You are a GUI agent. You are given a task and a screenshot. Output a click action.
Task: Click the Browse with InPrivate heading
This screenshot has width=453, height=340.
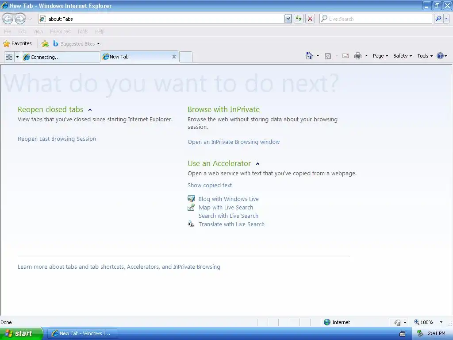(x=223, y=109)
